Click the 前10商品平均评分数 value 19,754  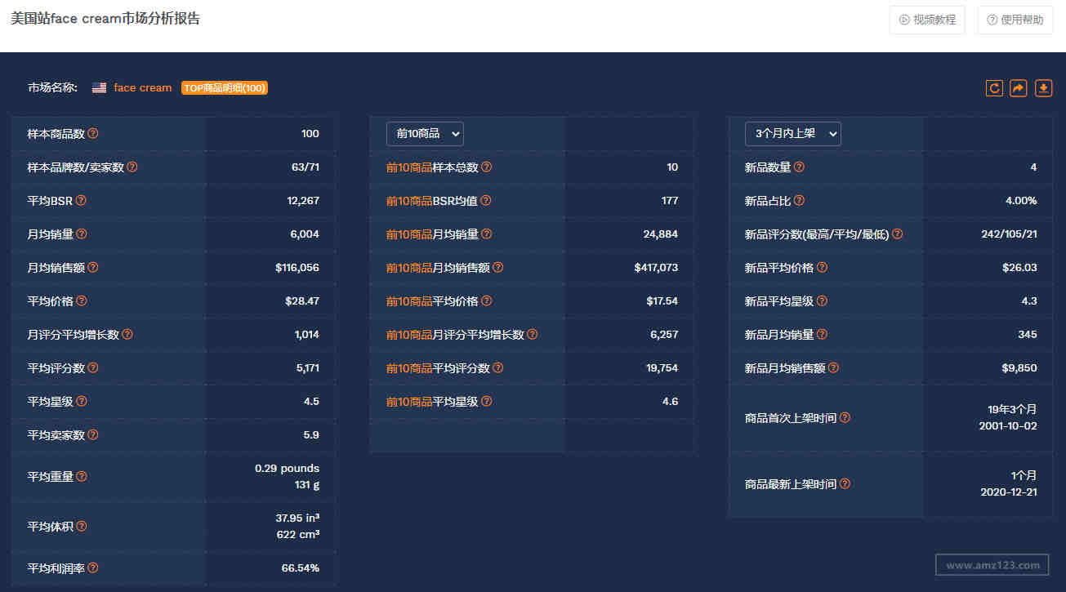click(x=662, y=368)
